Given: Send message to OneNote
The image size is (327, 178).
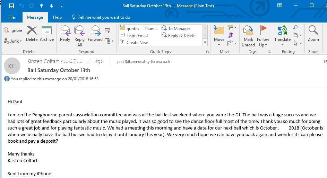Looking at the screenshot, I should tap(231, 35).
